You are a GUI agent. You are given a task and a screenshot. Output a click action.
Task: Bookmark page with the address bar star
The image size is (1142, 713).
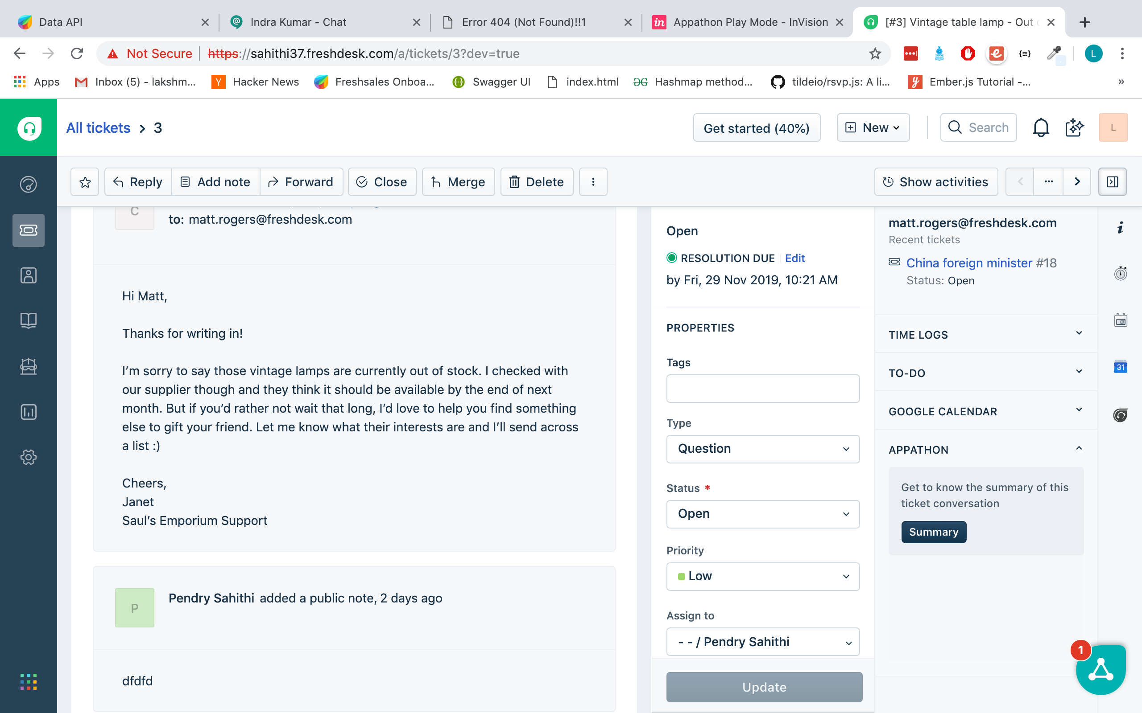click(875, 54)
